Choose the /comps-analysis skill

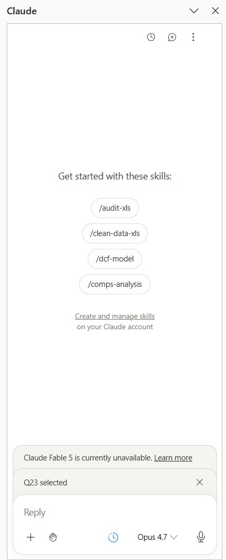click(x=115, y=285)
